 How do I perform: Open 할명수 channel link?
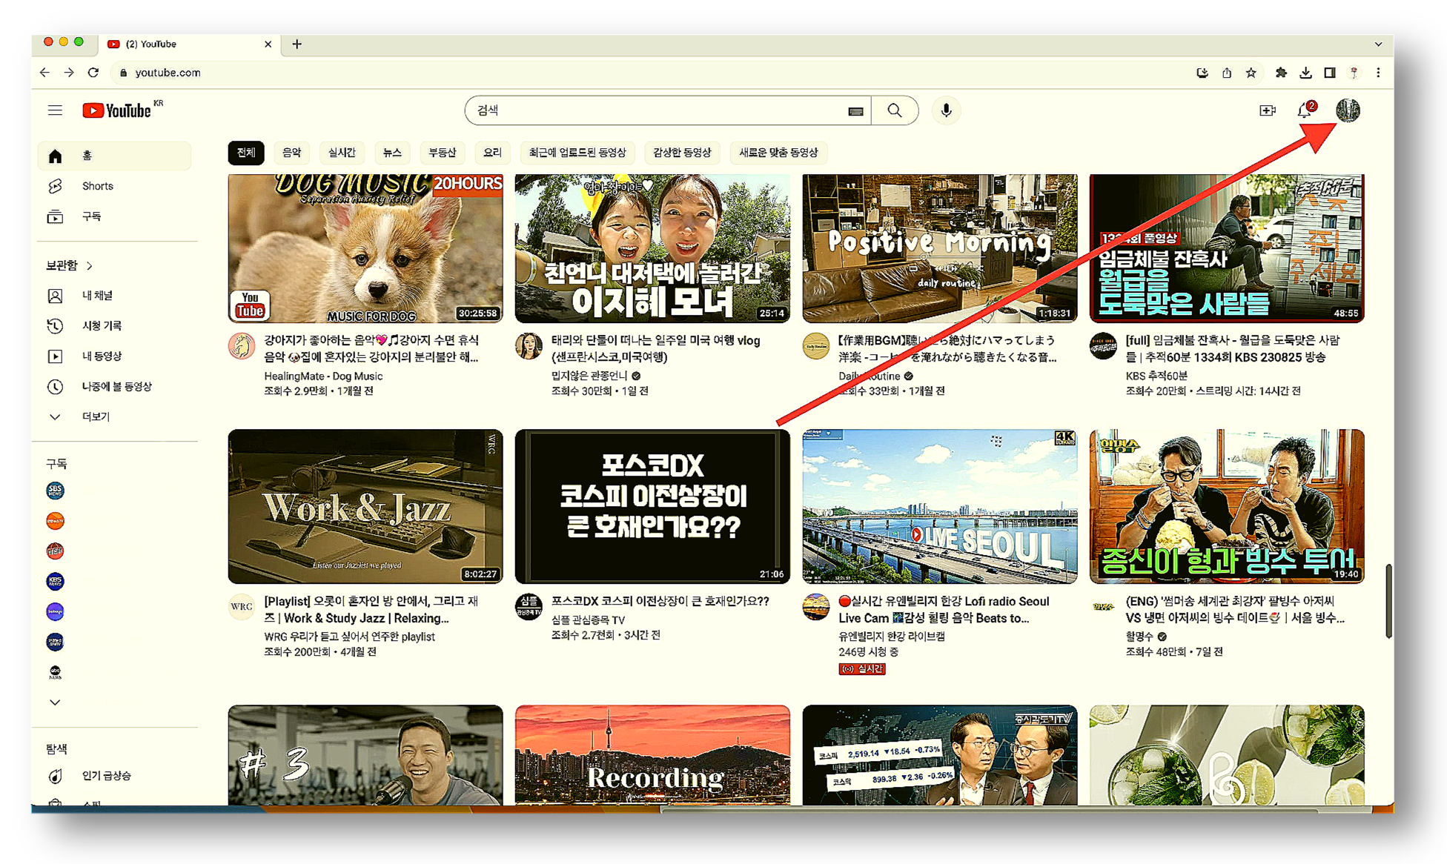(1139, 637)
